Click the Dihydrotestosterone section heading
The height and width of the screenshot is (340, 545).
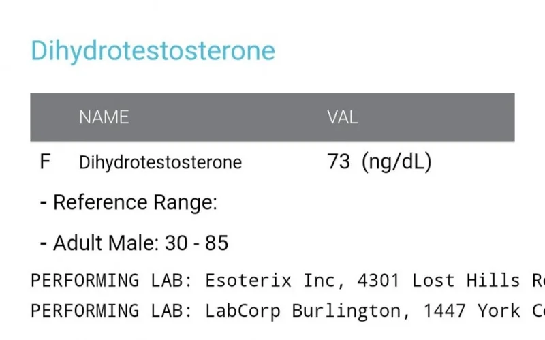pyautogui.click(x=153, y=51)
